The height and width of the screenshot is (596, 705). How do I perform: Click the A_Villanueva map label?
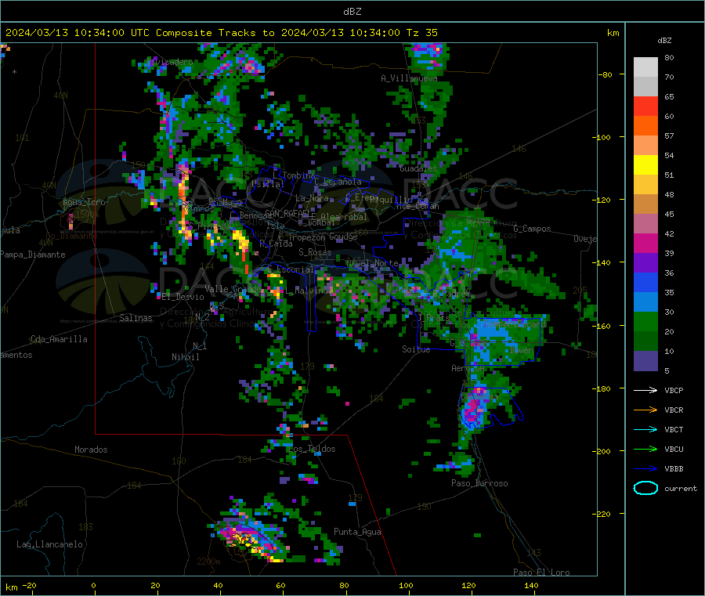tap(409, 78)
